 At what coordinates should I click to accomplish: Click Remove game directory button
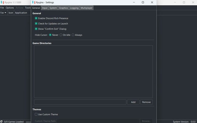pyautogui.click(x=146, y=102)
